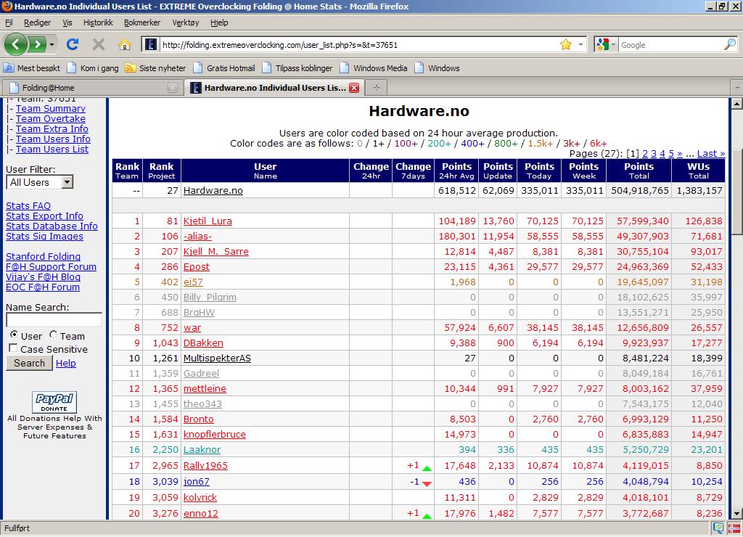Open user Kjetil_Lura profile link
Viewport: 743px width, 537px height.
[x=208, y=221]
